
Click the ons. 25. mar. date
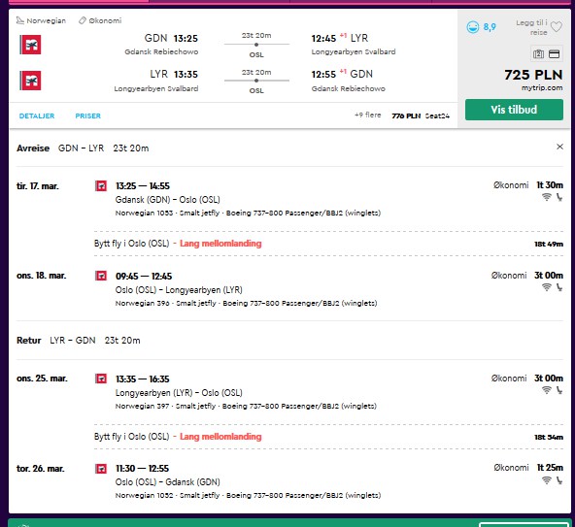tap(42, 379)
